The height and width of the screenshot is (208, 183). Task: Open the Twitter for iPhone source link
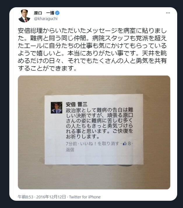[85, 197]
